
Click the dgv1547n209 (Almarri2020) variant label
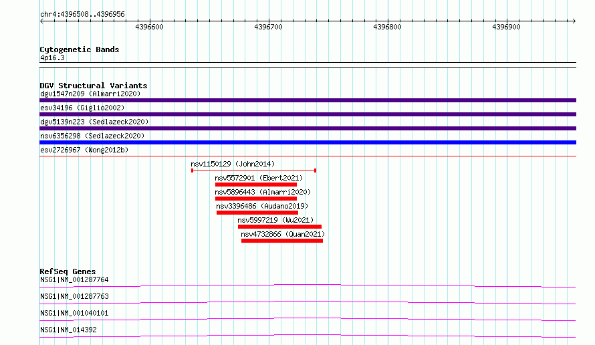[90, 94]
